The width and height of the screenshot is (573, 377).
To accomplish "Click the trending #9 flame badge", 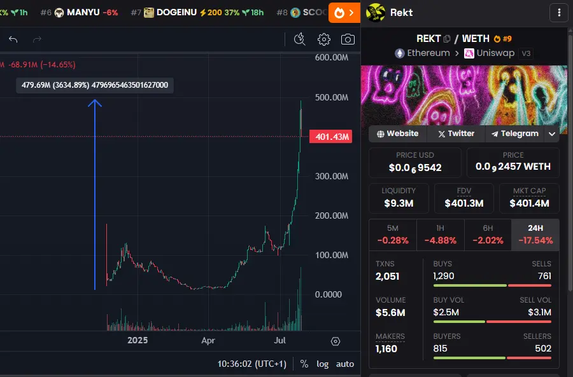I will [502, 39].
